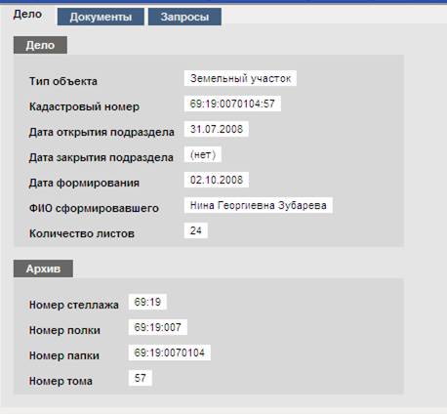Click the label Тип объекта
Image resolution: width=447 pixels, height=414 pixels.
[x=63, y=81]
